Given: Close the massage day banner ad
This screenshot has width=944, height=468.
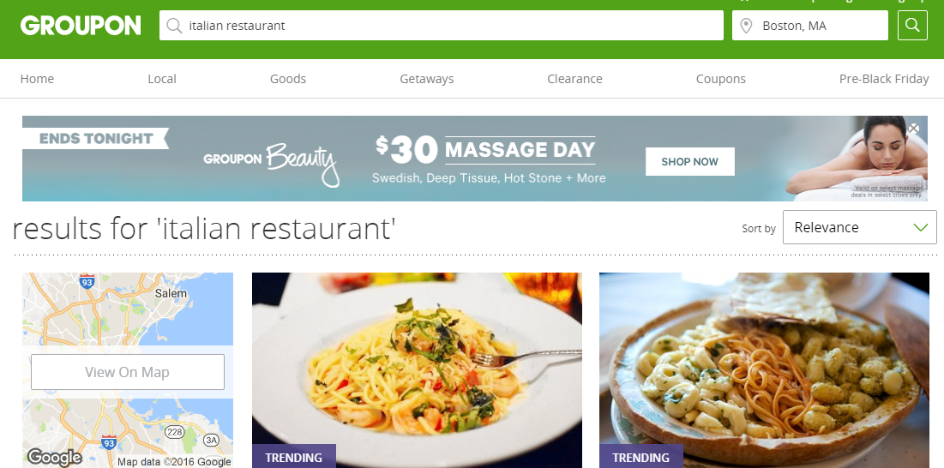Looking at the screenshot, I should click(913, 128).
